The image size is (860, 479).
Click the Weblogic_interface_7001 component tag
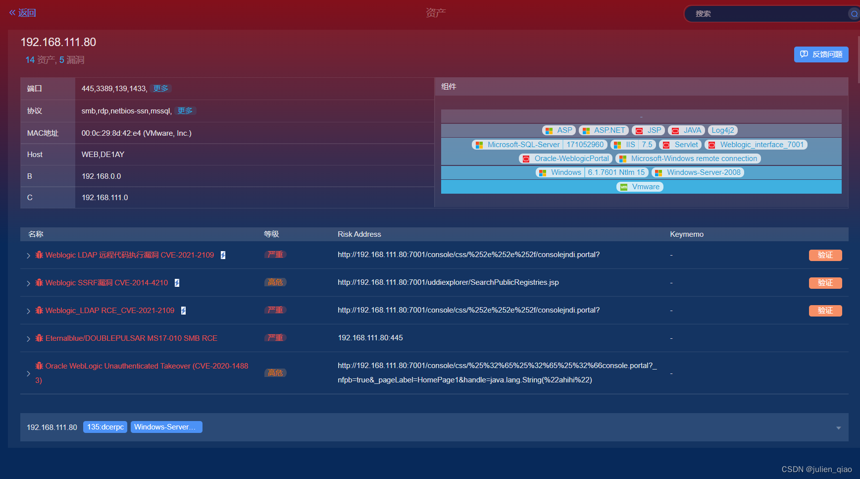756,145
